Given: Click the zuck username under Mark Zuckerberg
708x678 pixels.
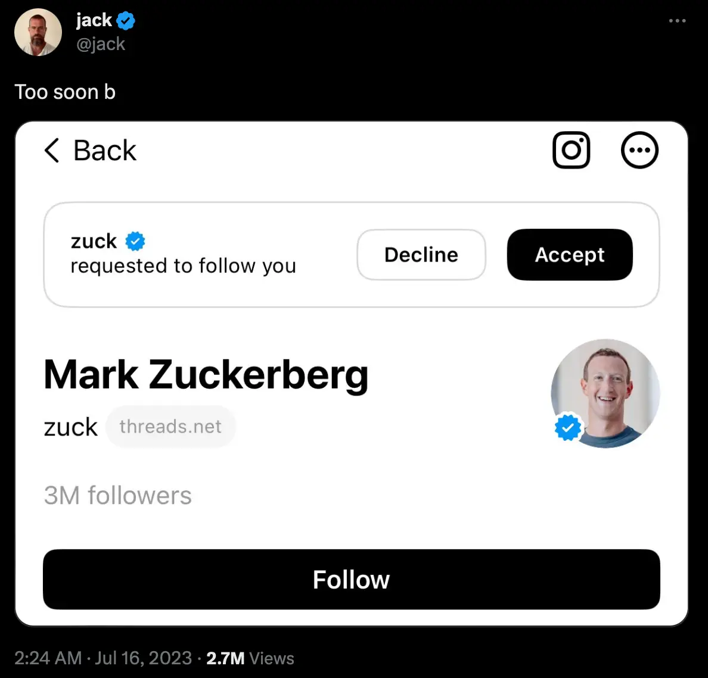Looking at the screenshot, I should point(70,426).
